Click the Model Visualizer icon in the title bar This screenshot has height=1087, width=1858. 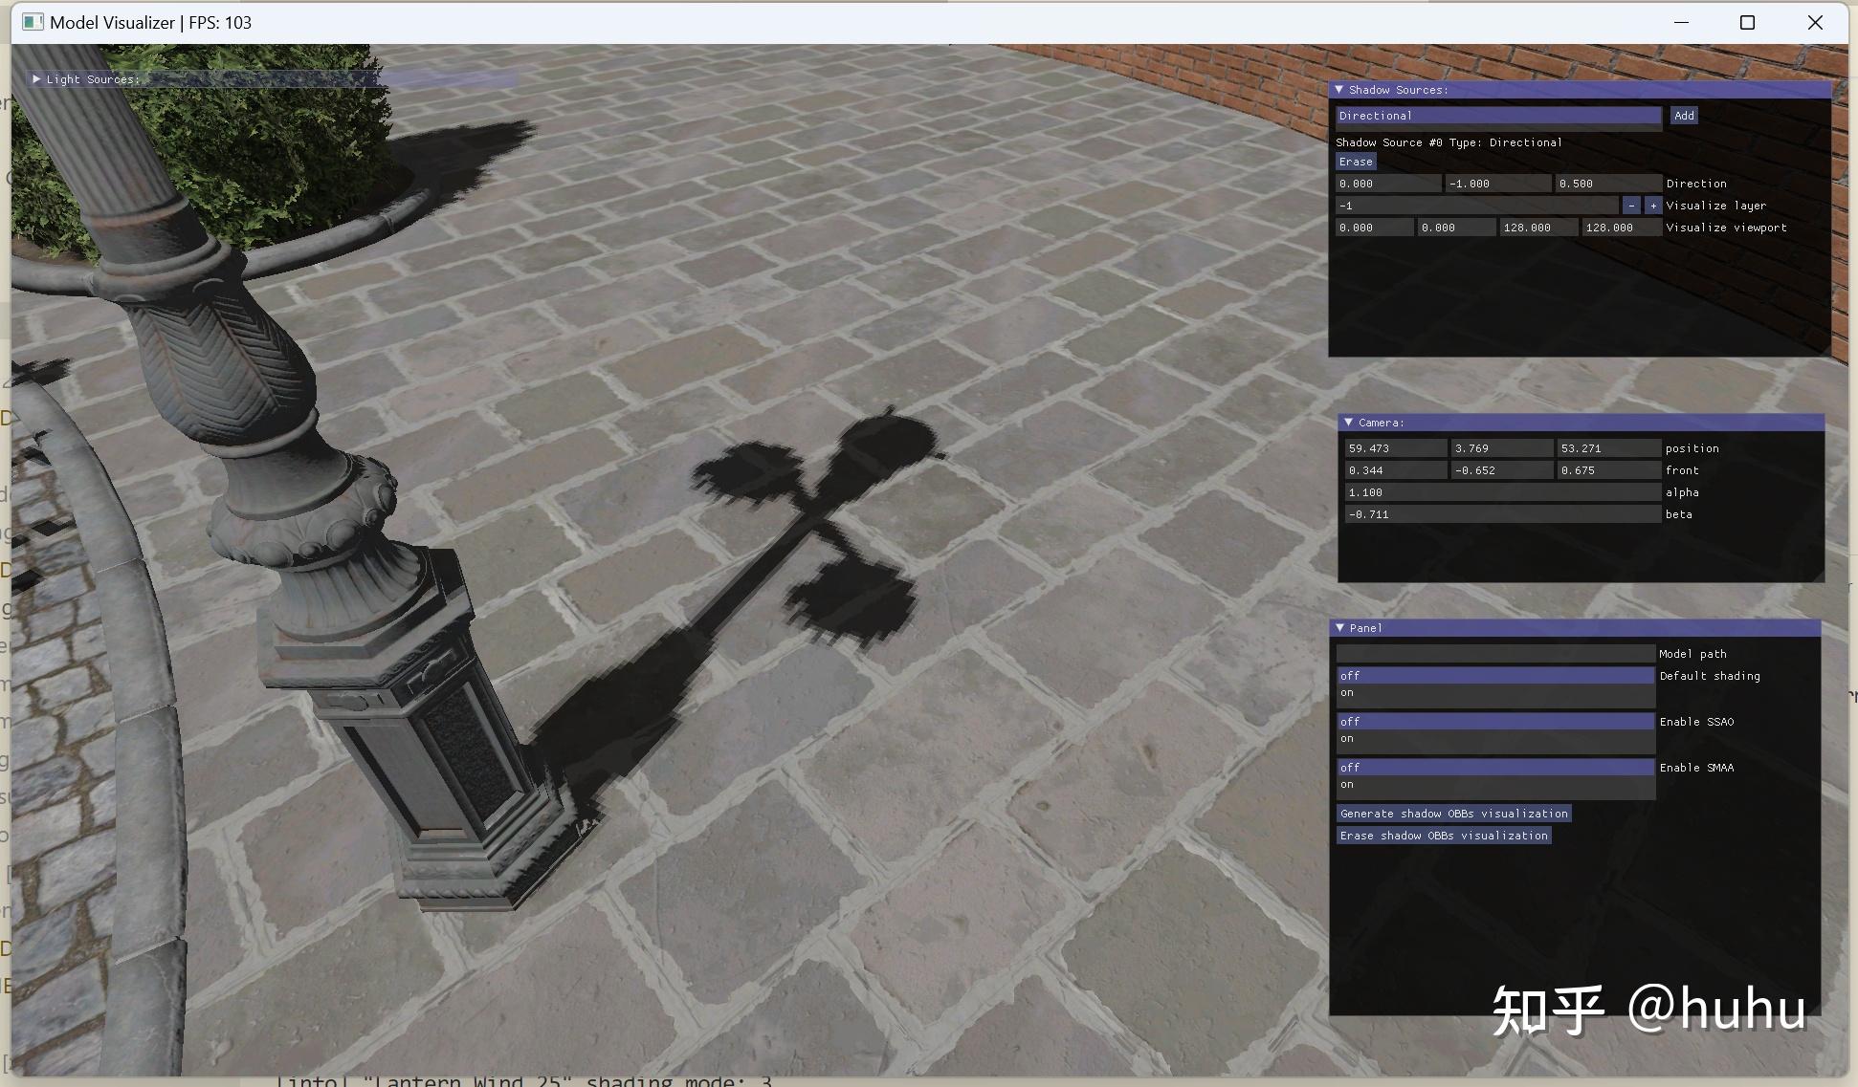tap(33, 21)
